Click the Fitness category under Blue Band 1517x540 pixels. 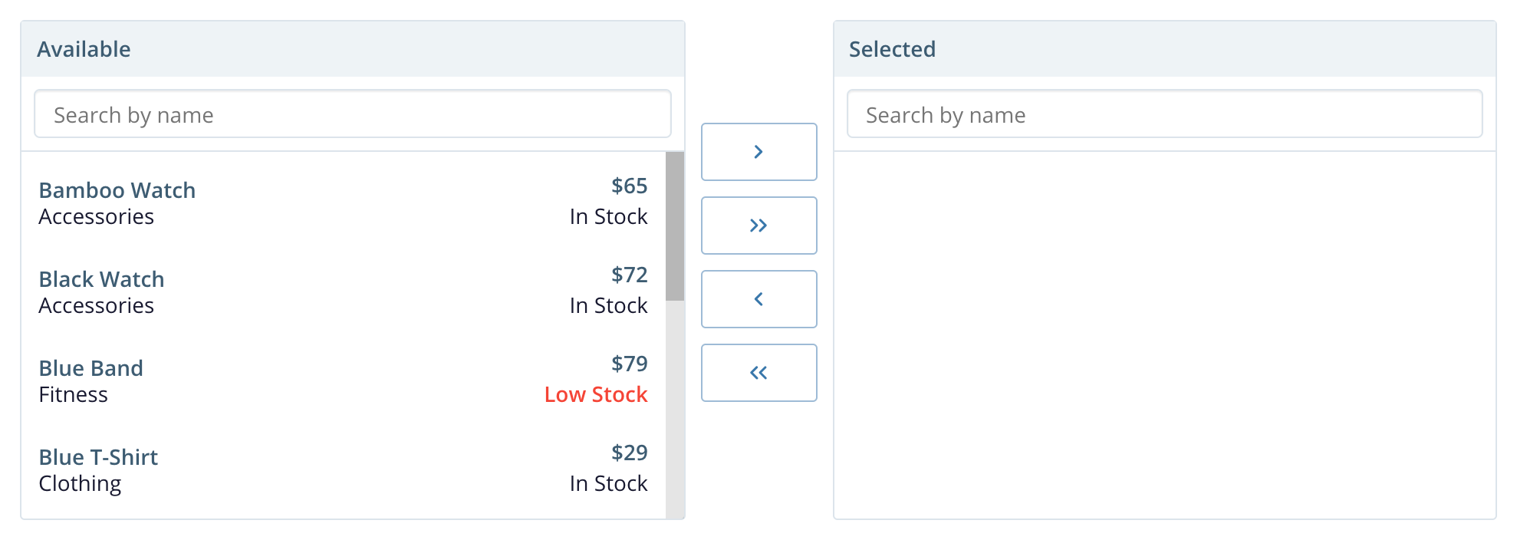click(74, 394)
